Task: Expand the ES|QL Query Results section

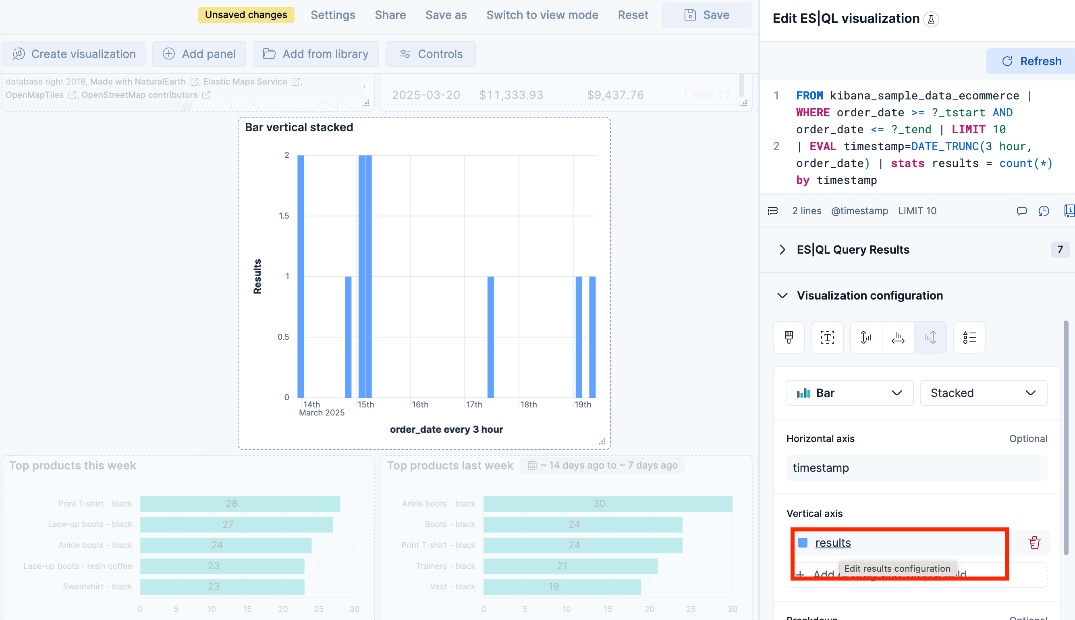Action: [782, 250]
